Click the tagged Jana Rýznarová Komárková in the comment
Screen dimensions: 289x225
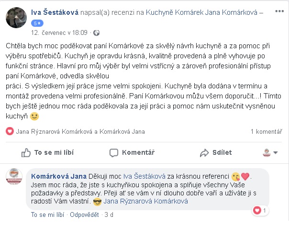click(145, 201)
